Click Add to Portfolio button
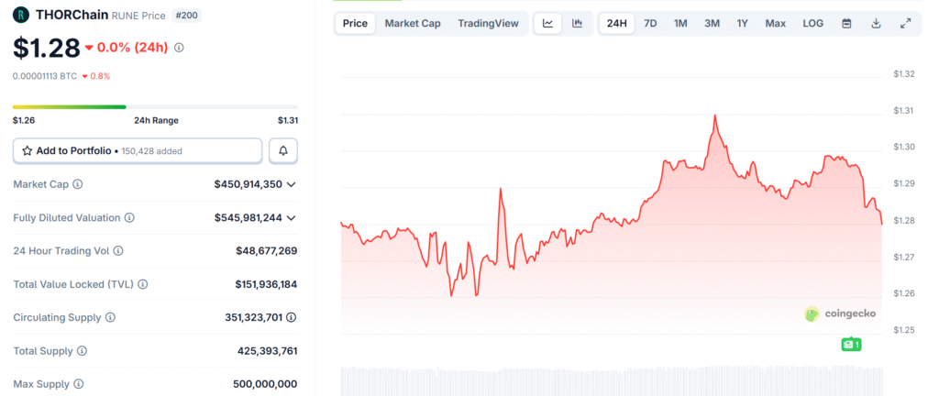 (138, 151)
